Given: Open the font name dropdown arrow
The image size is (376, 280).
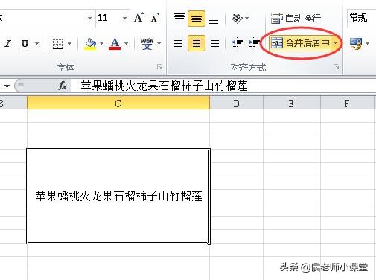Looking at the screenshot, I should pyautogui.click(x=89, y=18).
